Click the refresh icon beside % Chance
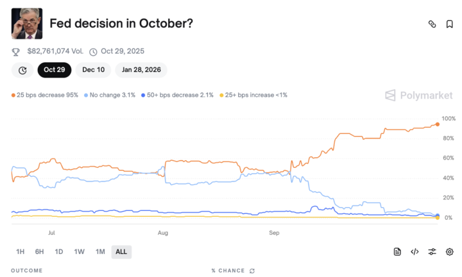 252,271
